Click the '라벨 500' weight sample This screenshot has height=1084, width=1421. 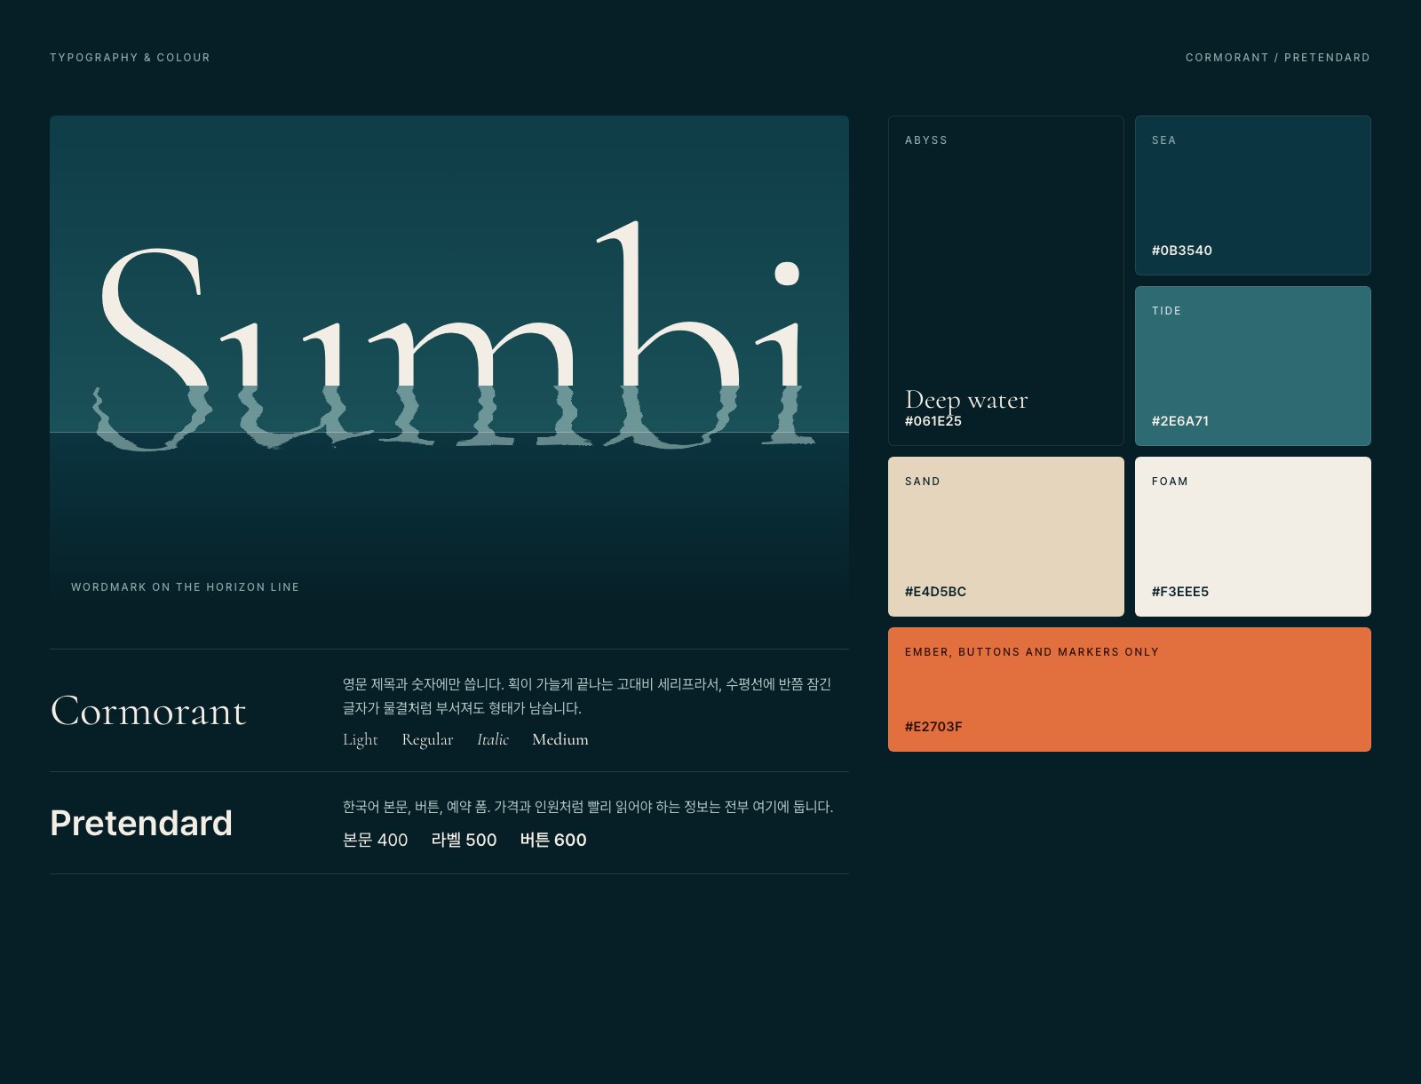tap(464, 840)
